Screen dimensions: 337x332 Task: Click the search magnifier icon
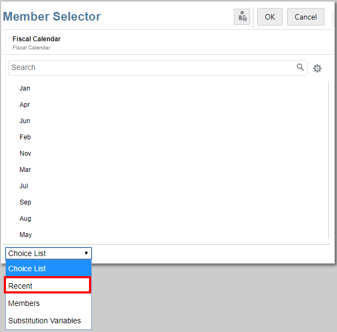(x=300, y=67)
